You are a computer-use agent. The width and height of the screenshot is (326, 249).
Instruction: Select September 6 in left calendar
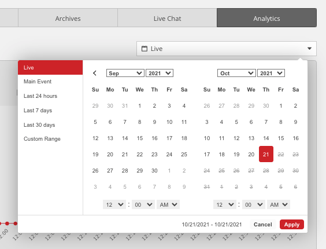tap(110, 122)
